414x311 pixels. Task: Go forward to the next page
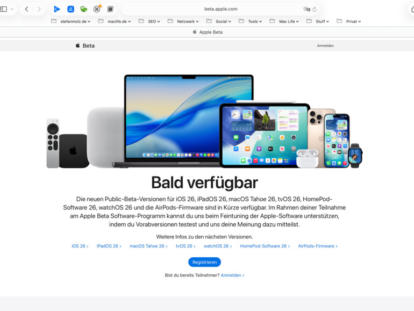(x=39, y=9)
